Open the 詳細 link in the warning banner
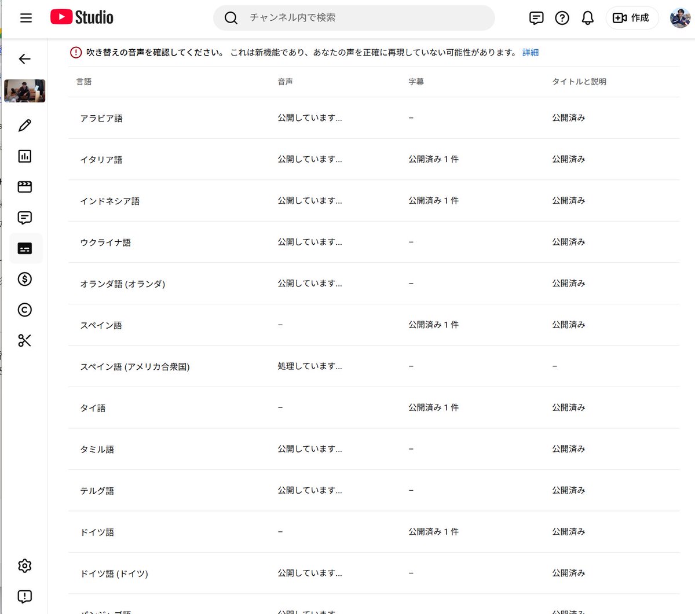695x614 pixels. (x=530, y=52)
